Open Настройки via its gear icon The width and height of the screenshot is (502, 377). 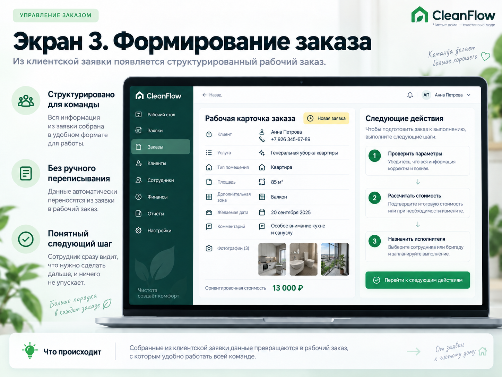coord(139,231)
